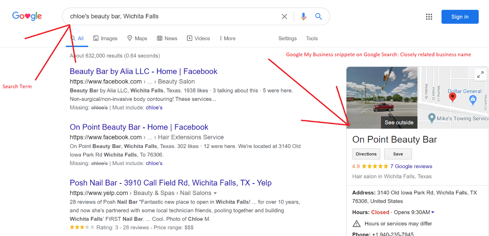Open the See outside street view photo
The image size is (489, 236).
pos(382,98)
